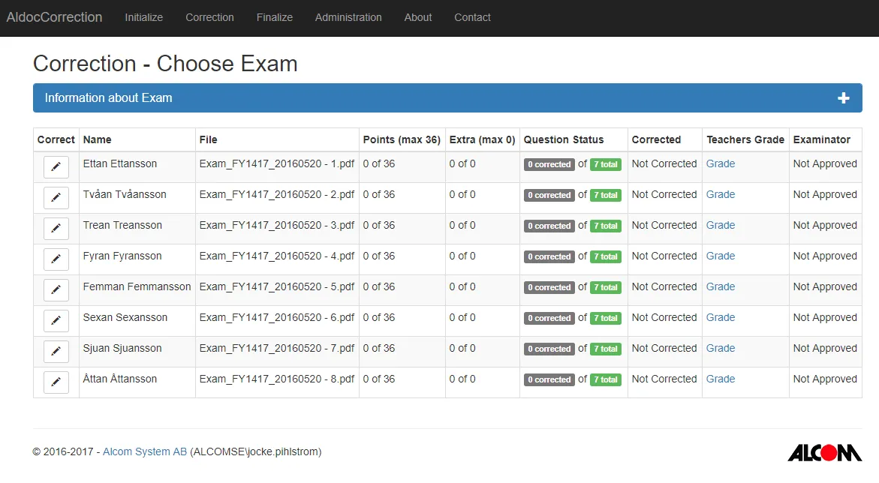Click the name Tvåan Tvåansson
This screenshot has height=483, width=879.
coord(125,194)
